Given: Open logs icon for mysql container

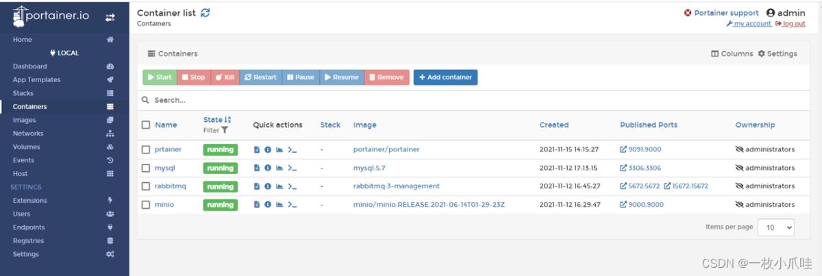Looking at the screenshot, I should pos(257,168).
